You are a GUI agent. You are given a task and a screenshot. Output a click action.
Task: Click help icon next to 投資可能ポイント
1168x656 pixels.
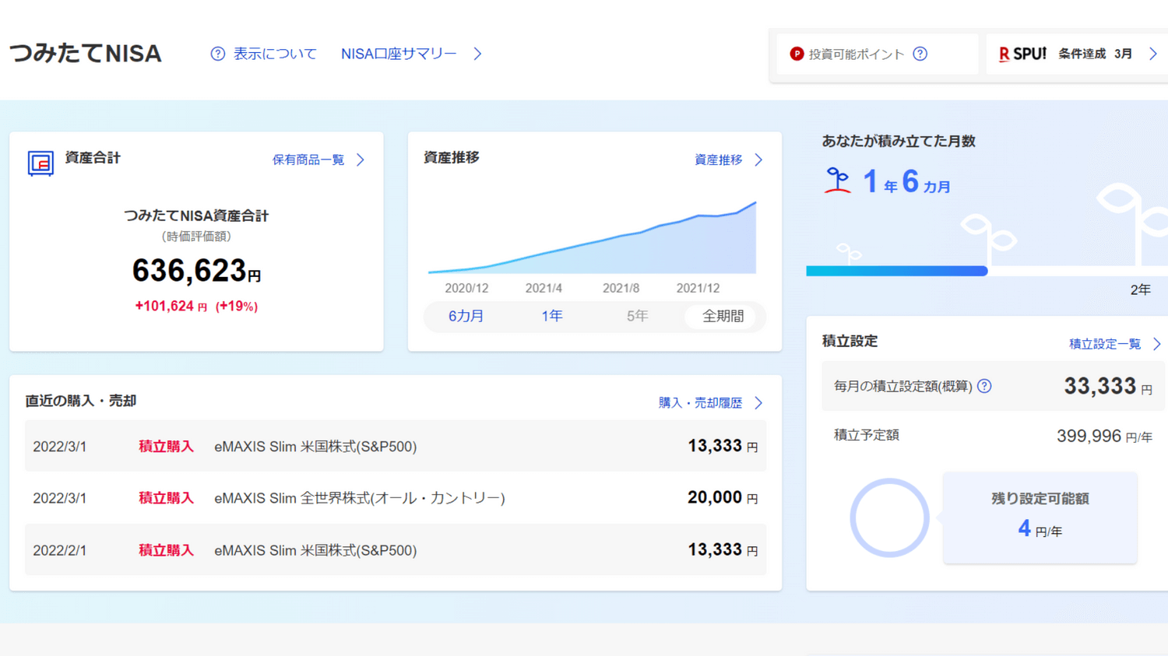pos(920,54)
